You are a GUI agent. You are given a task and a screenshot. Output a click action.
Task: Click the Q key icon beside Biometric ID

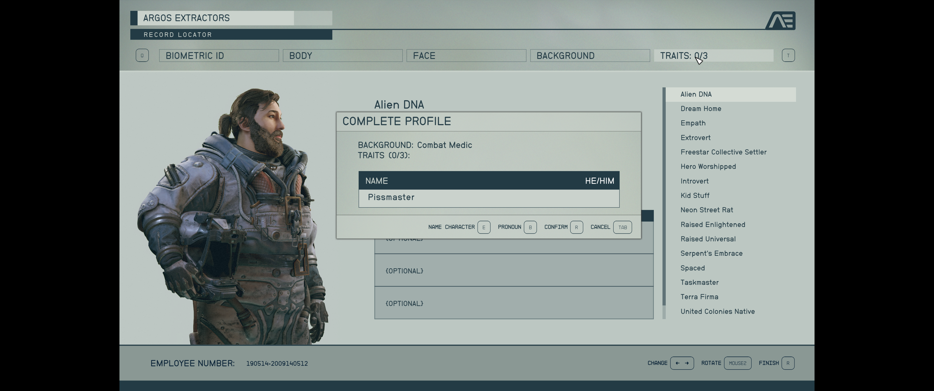tap(142, 55)
